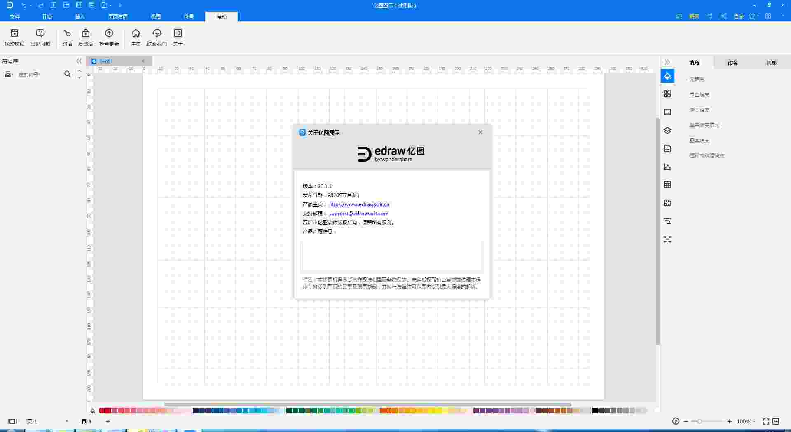Click the support@edrawsoft.com email link

click(x=359, y=213)
